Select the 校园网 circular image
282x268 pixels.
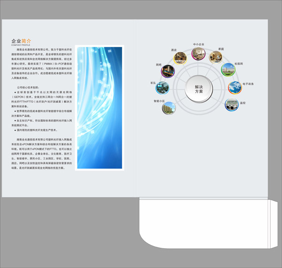(x=228, y=70)
